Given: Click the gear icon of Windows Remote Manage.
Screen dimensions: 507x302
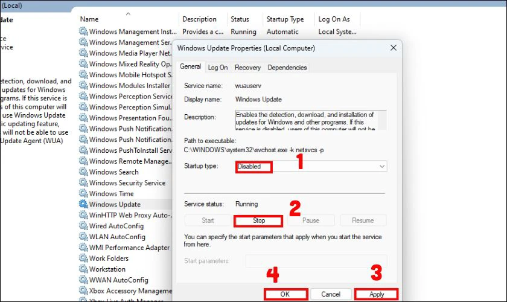Looking at the screenshot, I should click(83, 161).
